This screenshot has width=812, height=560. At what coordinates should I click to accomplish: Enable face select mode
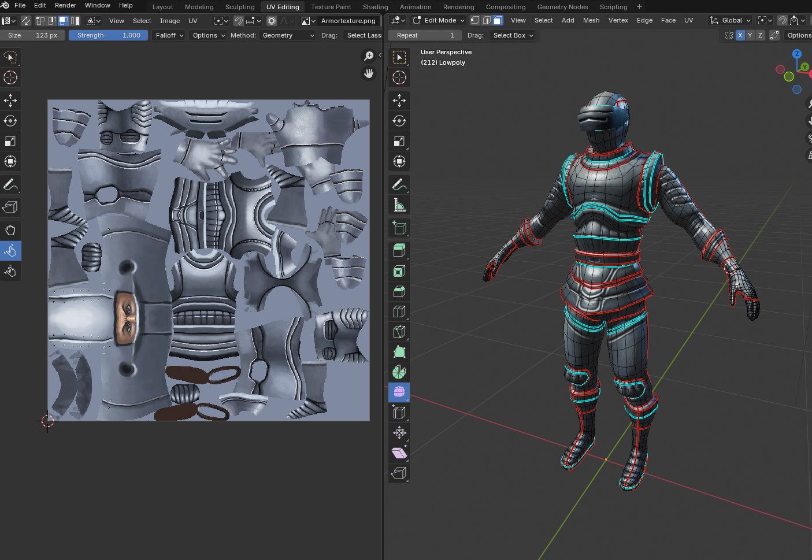click(x=498, y=20)
